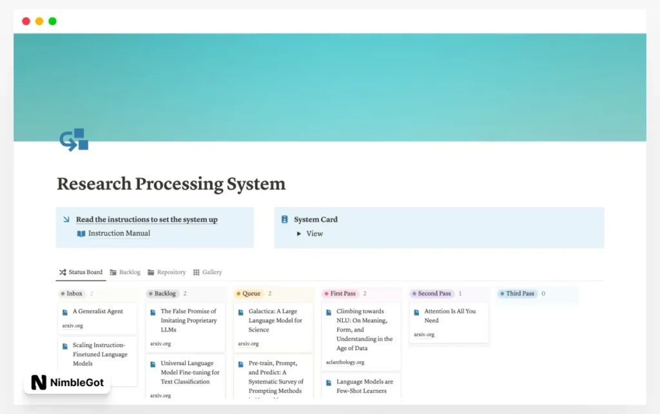Open Language Models are Few-Shot Learners card
Image resolution: width=660 pixels, height=414 pixels.
[x=361, y=386]
